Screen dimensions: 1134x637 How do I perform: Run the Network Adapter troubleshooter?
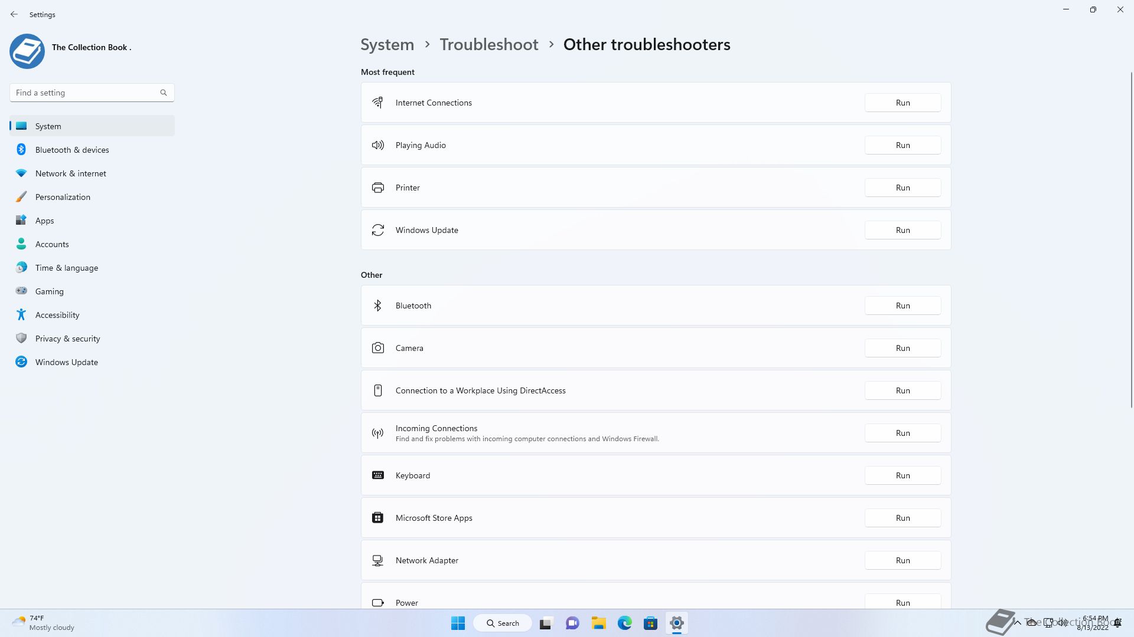point(902,560)
